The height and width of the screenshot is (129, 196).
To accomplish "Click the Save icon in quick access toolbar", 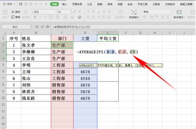I will [21, 4].
